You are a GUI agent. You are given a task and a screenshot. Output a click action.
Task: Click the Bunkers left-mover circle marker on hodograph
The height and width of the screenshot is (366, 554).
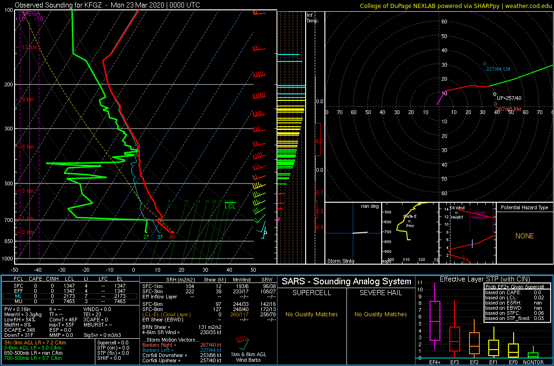(x=485, y=64)
